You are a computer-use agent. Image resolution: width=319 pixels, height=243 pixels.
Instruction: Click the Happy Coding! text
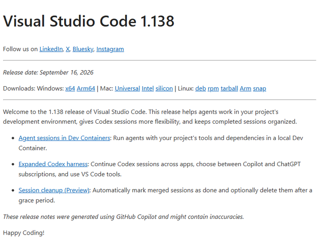(24, 233)
